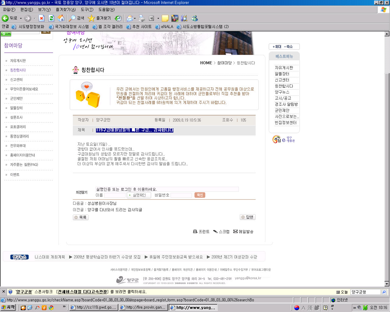Open browsing History from toolbar
Image resolution: width=390 pixels, height=312 pixels.
point(118,18)
